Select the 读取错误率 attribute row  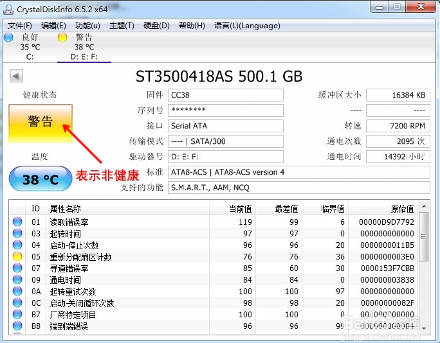[x=214, y=222]
